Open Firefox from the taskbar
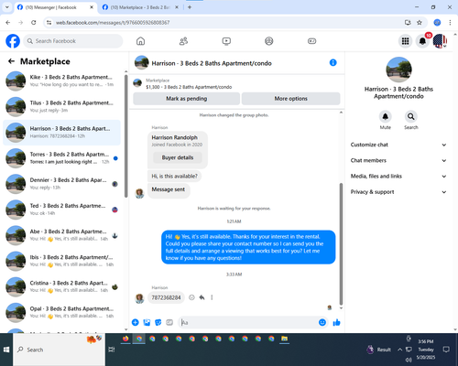This screenshot has height=366, width=458. (x=125, y=339)
